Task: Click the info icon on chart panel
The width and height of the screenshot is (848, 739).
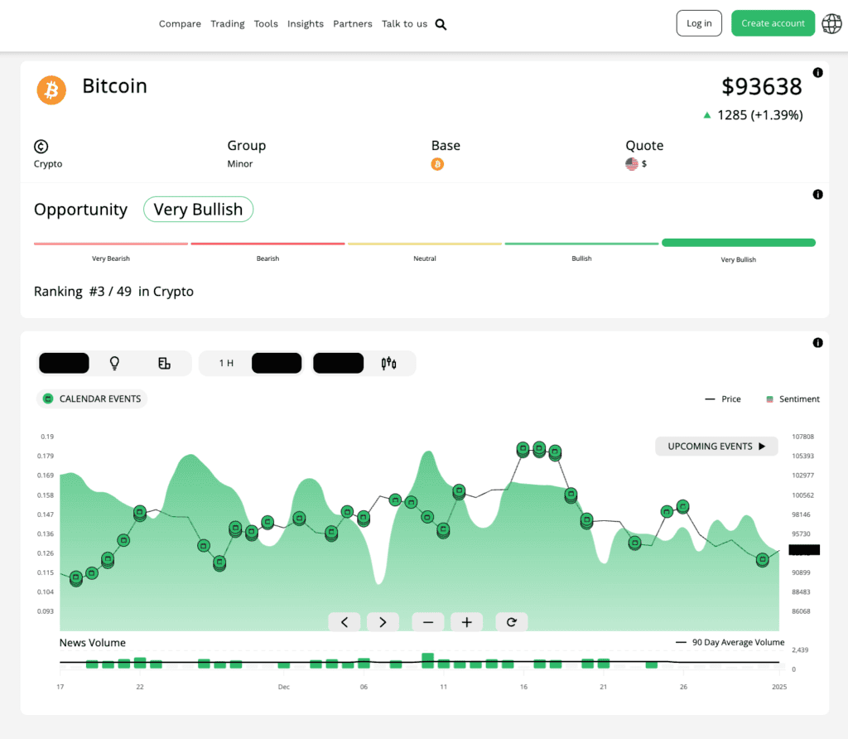Action: click(817, 343)
